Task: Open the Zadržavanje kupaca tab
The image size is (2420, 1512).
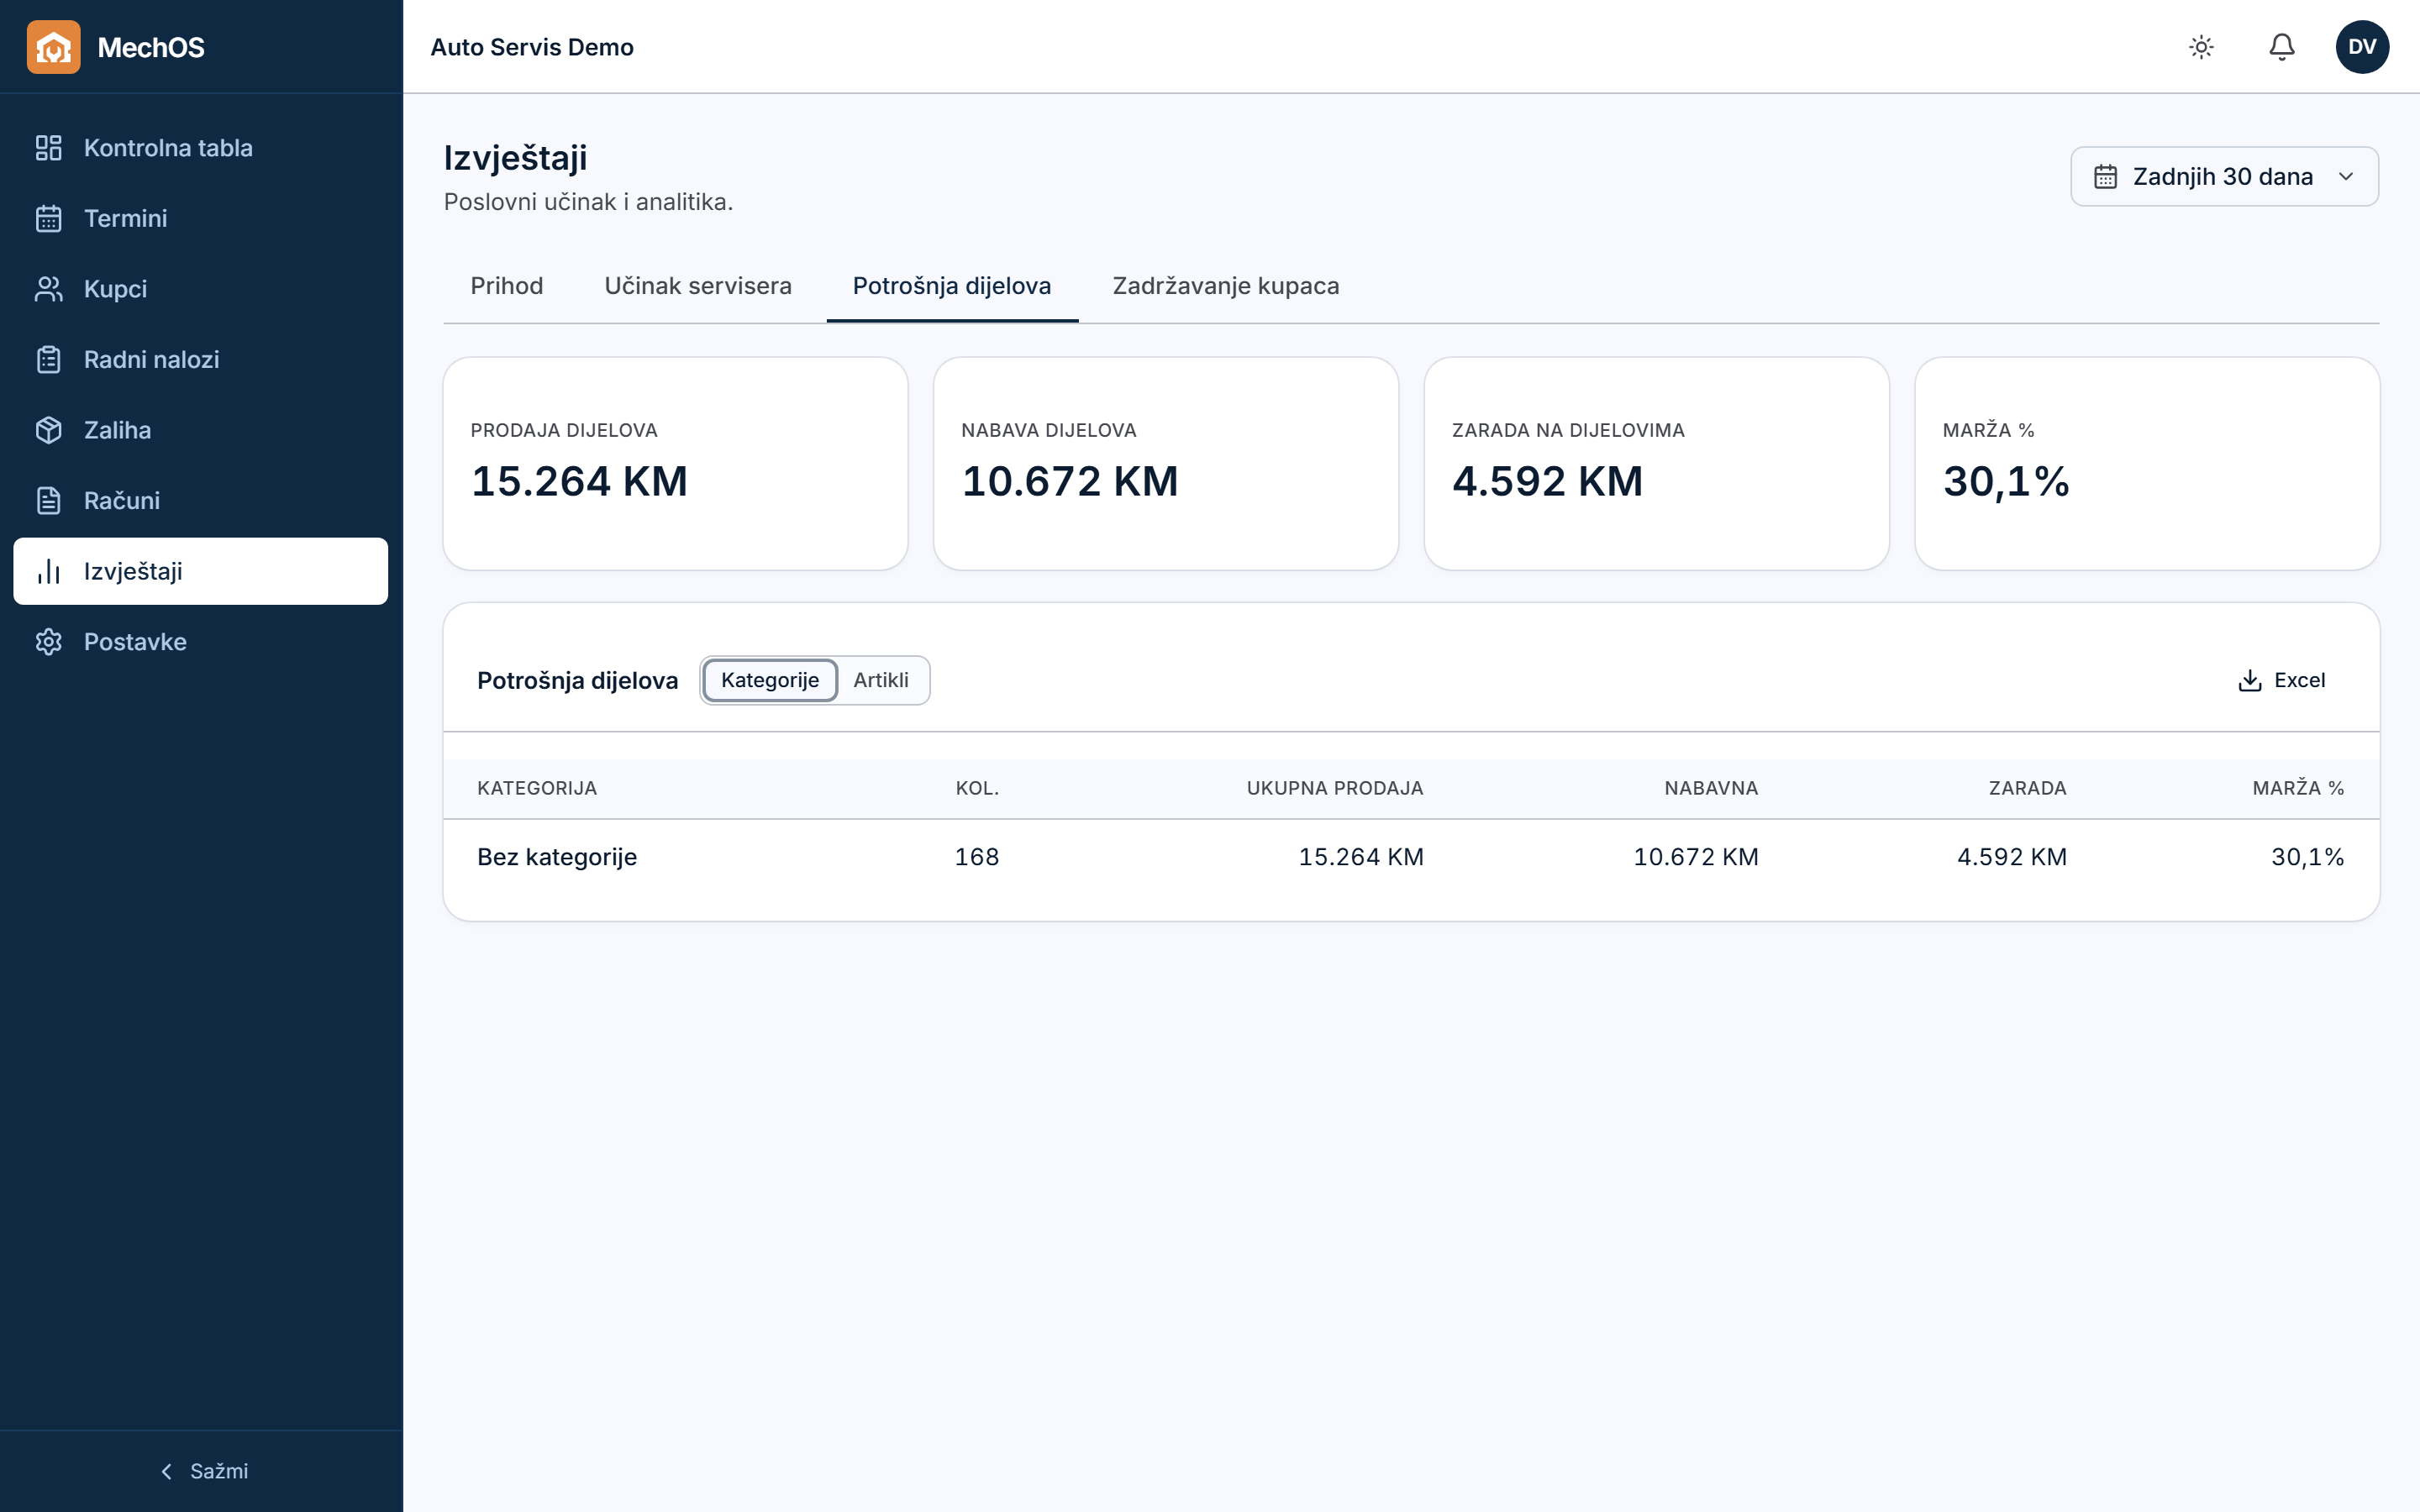Action: [x=1226, y=286]
